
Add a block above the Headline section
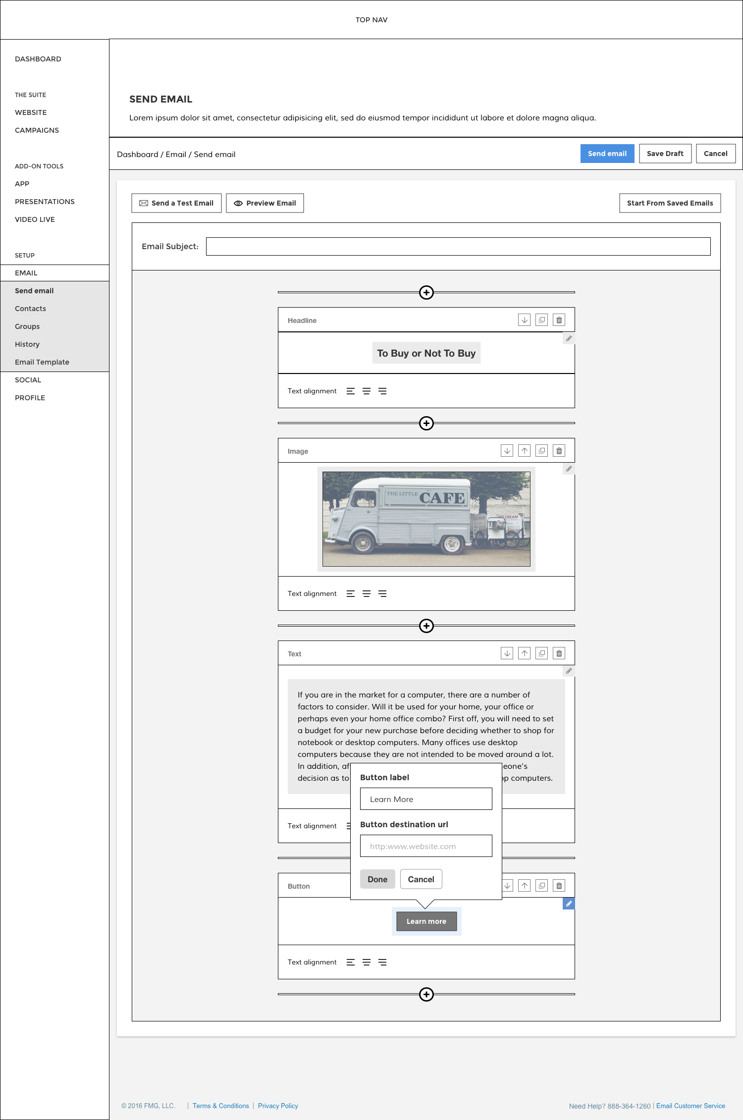pyautogui.click(x=426, y=292)
